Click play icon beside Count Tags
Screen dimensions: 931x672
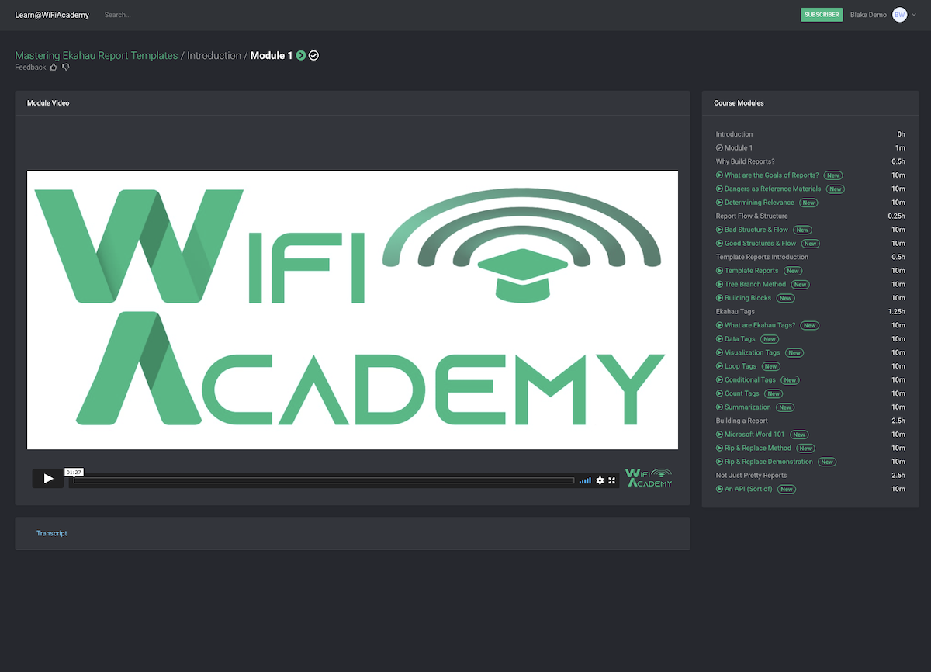(719, 393)
